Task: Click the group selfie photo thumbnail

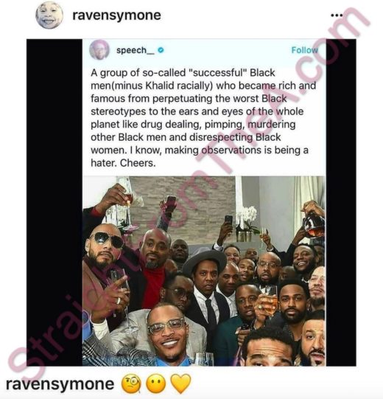Action: (x=204, y=271)
